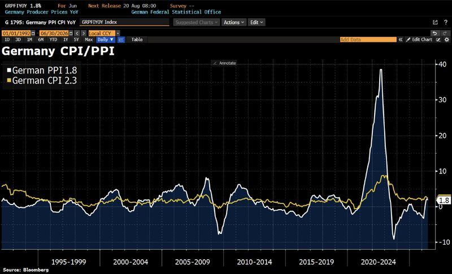Select the 1Y time range

66,40
